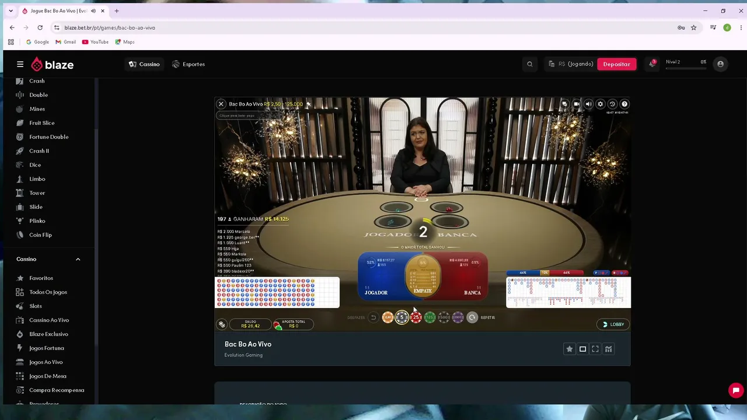Bet on Empate gold area
The height and width of the screenshot is (420, 747).
click(x=423, y=276)
